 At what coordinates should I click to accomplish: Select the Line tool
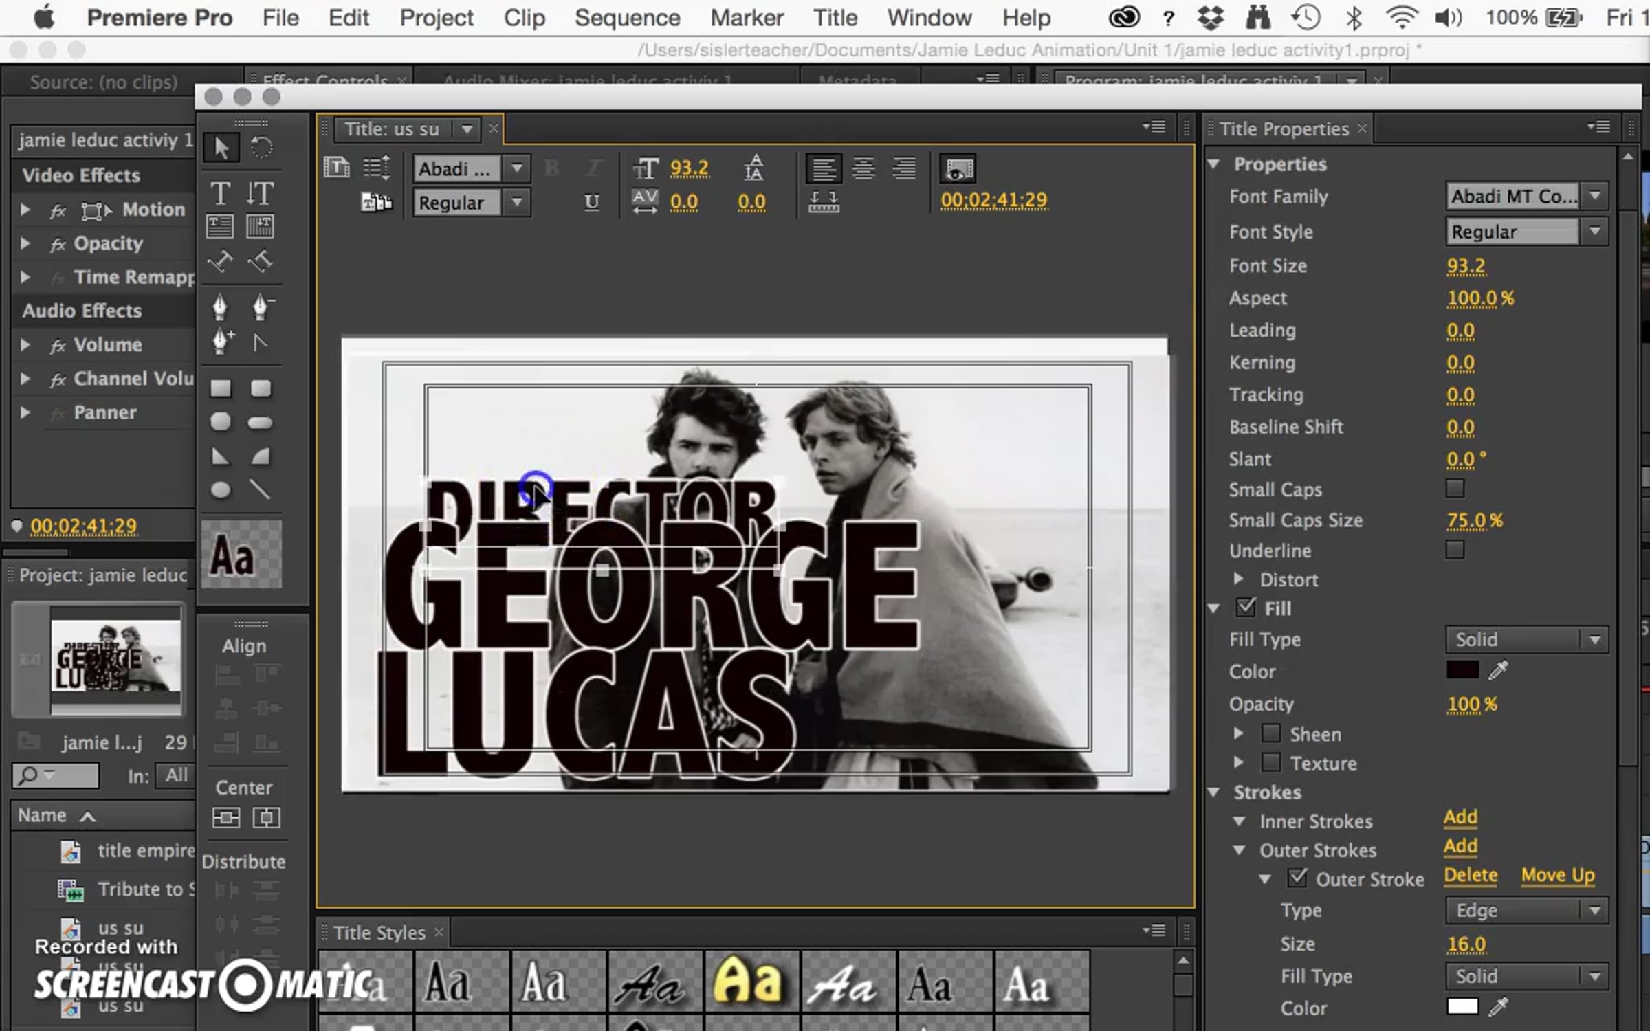coord(260,490)
